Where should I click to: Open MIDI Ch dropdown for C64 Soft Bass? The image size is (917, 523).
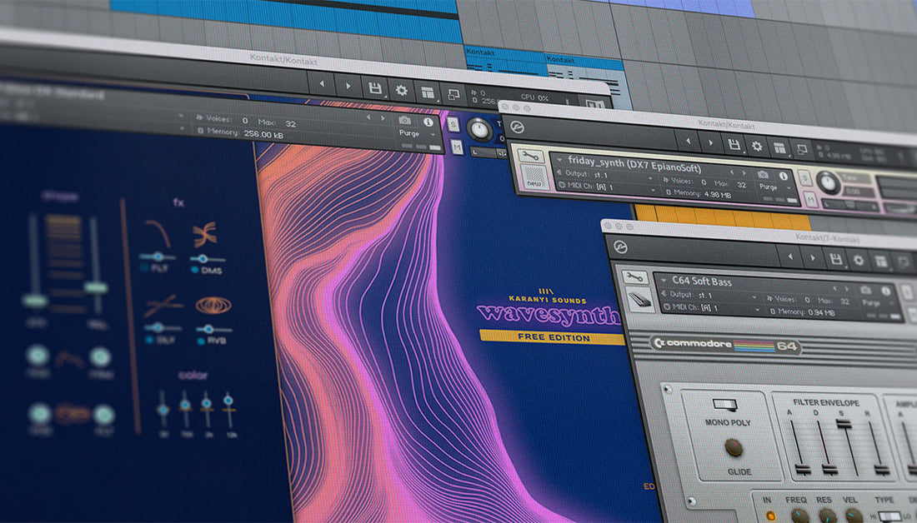pos(712,306)
